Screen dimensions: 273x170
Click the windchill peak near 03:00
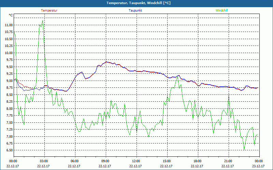pos(43,20)
